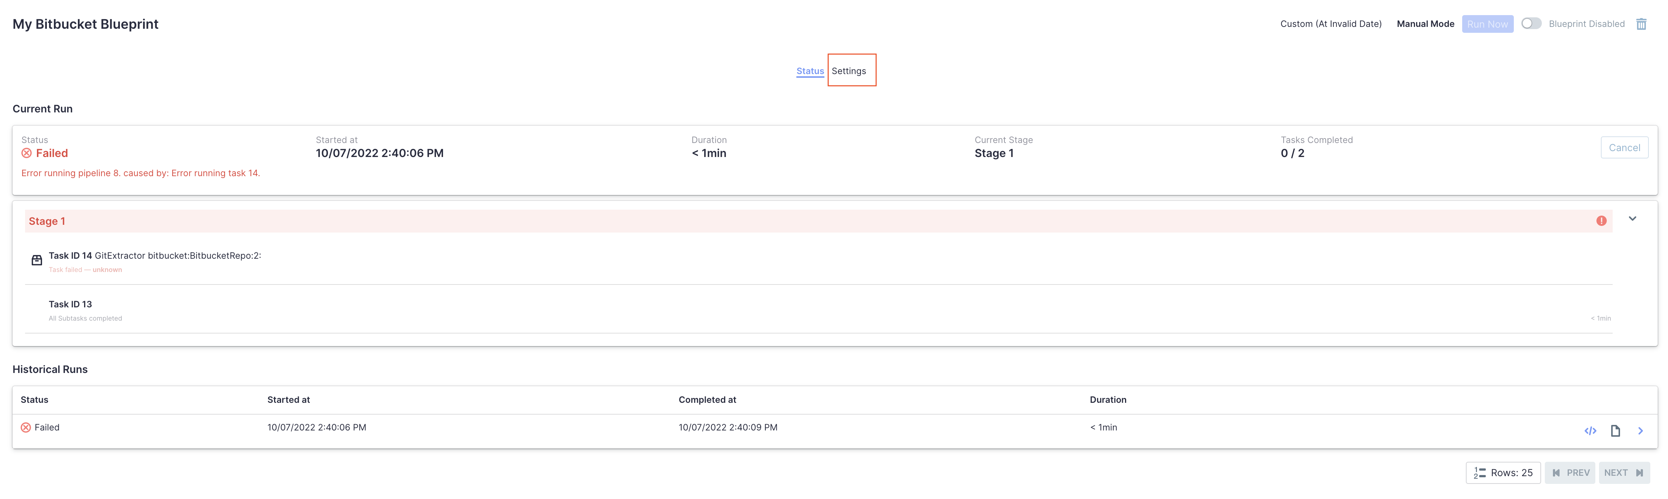The height and width of the screenshot is (499, 1668).
Task: Expand the Task ID 13 entry
Action: 70,304
